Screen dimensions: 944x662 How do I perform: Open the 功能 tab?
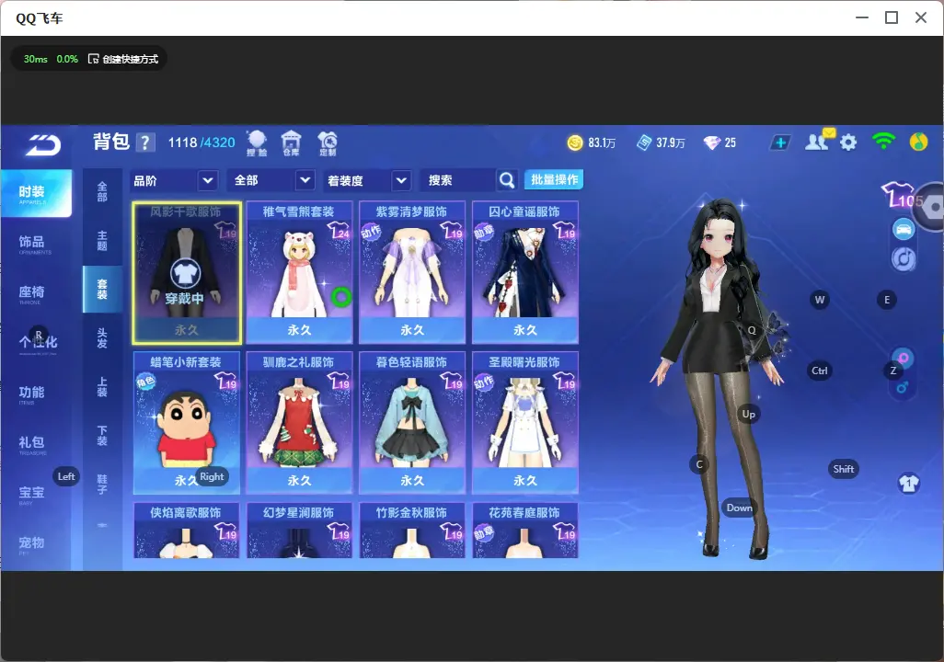tap(31, 394)
